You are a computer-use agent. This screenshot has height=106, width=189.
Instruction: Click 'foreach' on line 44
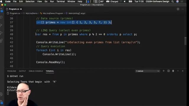42,50
